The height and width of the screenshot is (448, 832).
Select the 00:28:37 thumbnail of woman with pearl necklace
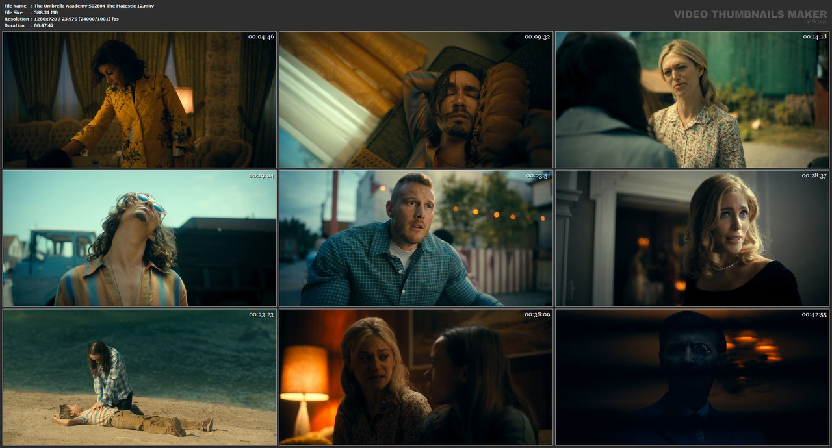tap(692, 238)
